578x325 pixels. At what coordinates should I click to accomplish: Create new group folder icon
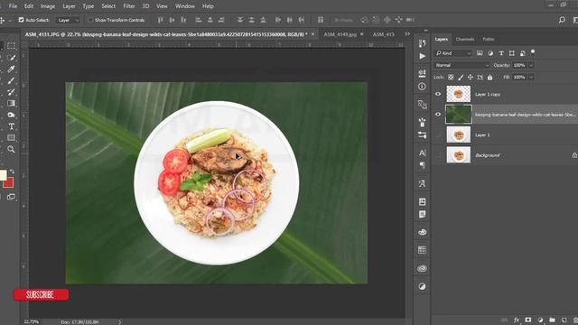point(552,320)
